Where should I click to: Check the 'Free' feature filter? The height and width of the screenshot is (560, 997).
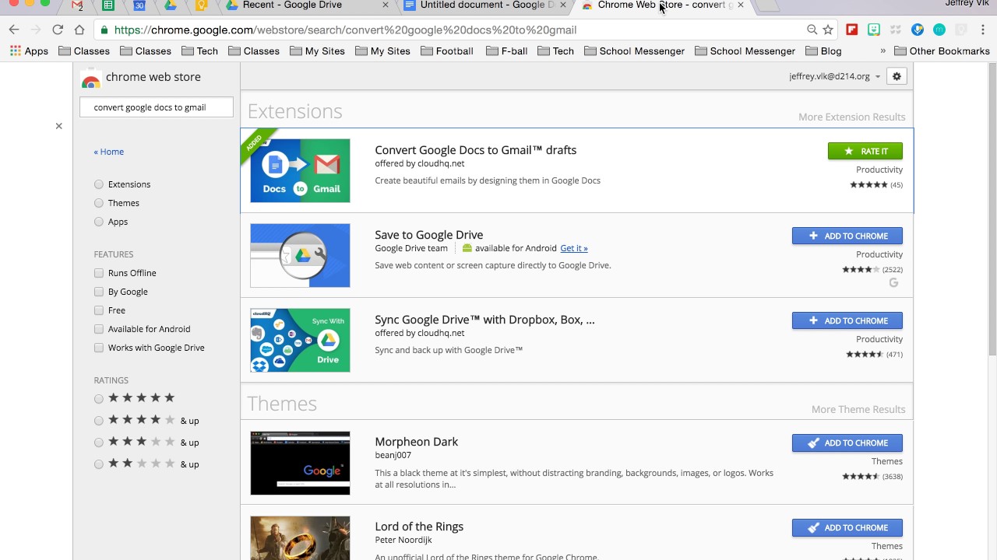pos(99,310)
